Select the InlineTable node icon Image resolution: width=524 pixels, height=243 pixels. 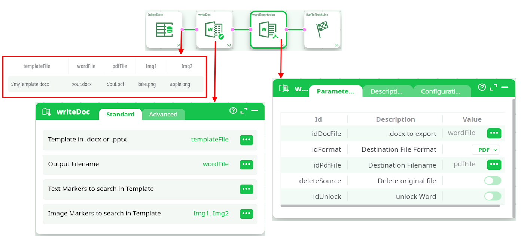pyautogui.click(x=164, y=30)
